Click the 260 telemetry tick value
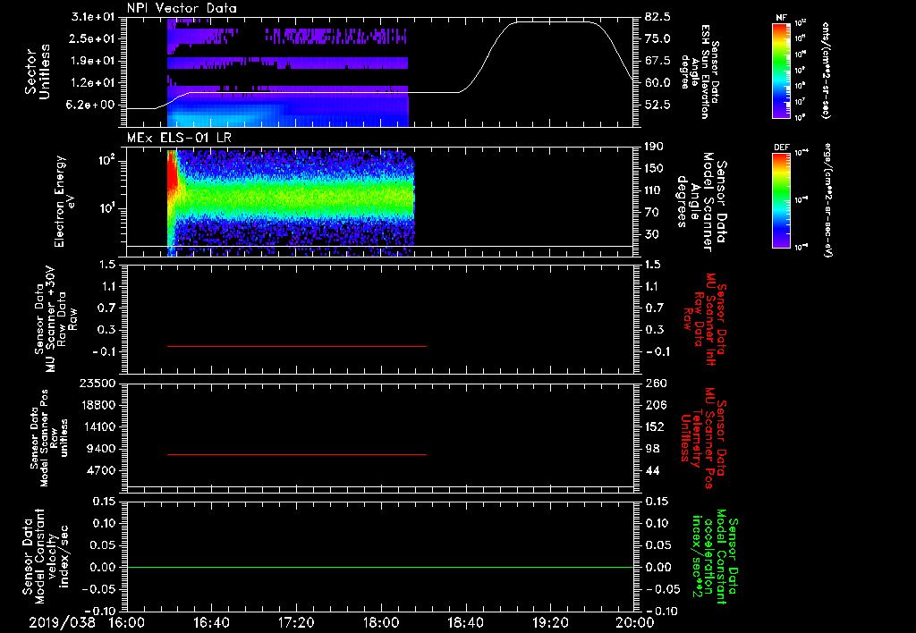 pyautogui.click(x=655, y=383)
